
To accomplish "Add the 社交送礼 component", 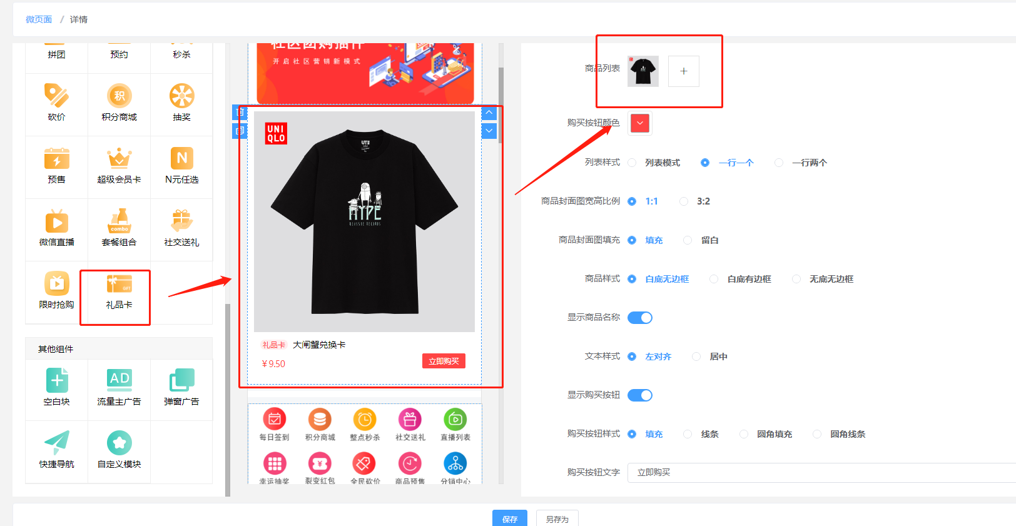I will 181,230.
